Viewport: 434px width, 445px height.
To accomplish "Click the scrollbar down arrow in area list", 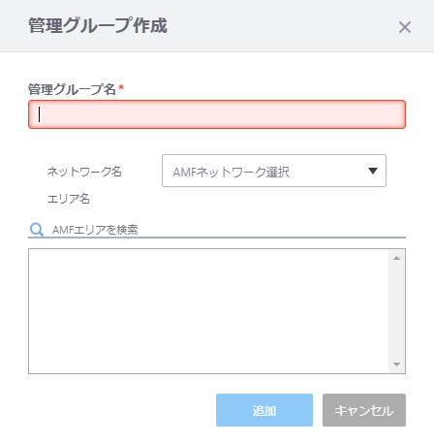I will [x=396, y=365].
